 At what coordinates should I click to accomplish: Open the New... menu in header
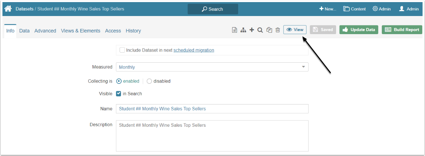click(x=328, y=9)
